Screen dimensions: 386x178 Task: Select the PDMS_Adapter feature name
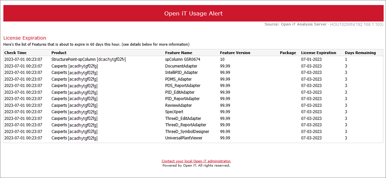pyautogui.click(x=178, y=79)
